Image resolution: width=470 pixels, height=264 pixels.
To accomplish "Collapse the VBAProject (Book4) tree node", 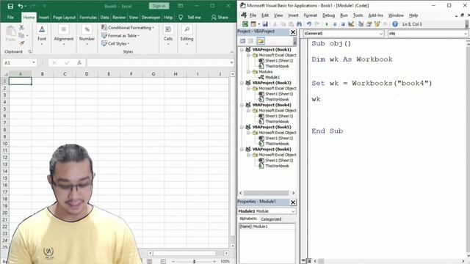I will coord(242,105).
